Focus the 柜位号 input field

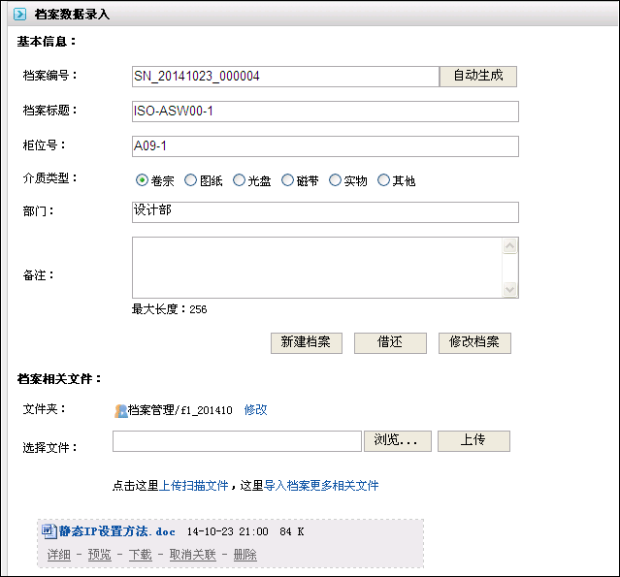pos(325,146)
